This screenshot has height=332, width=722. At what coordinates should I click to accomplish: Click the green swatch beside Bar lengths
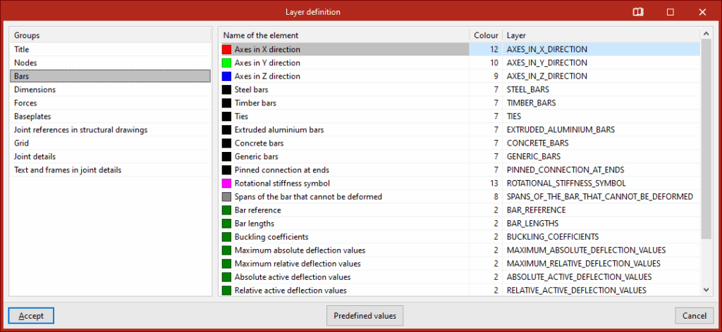[226, 224]
